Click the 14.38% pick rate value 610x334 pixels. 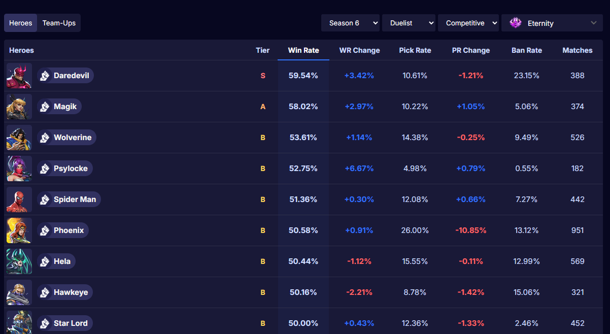tap(415, 138)
